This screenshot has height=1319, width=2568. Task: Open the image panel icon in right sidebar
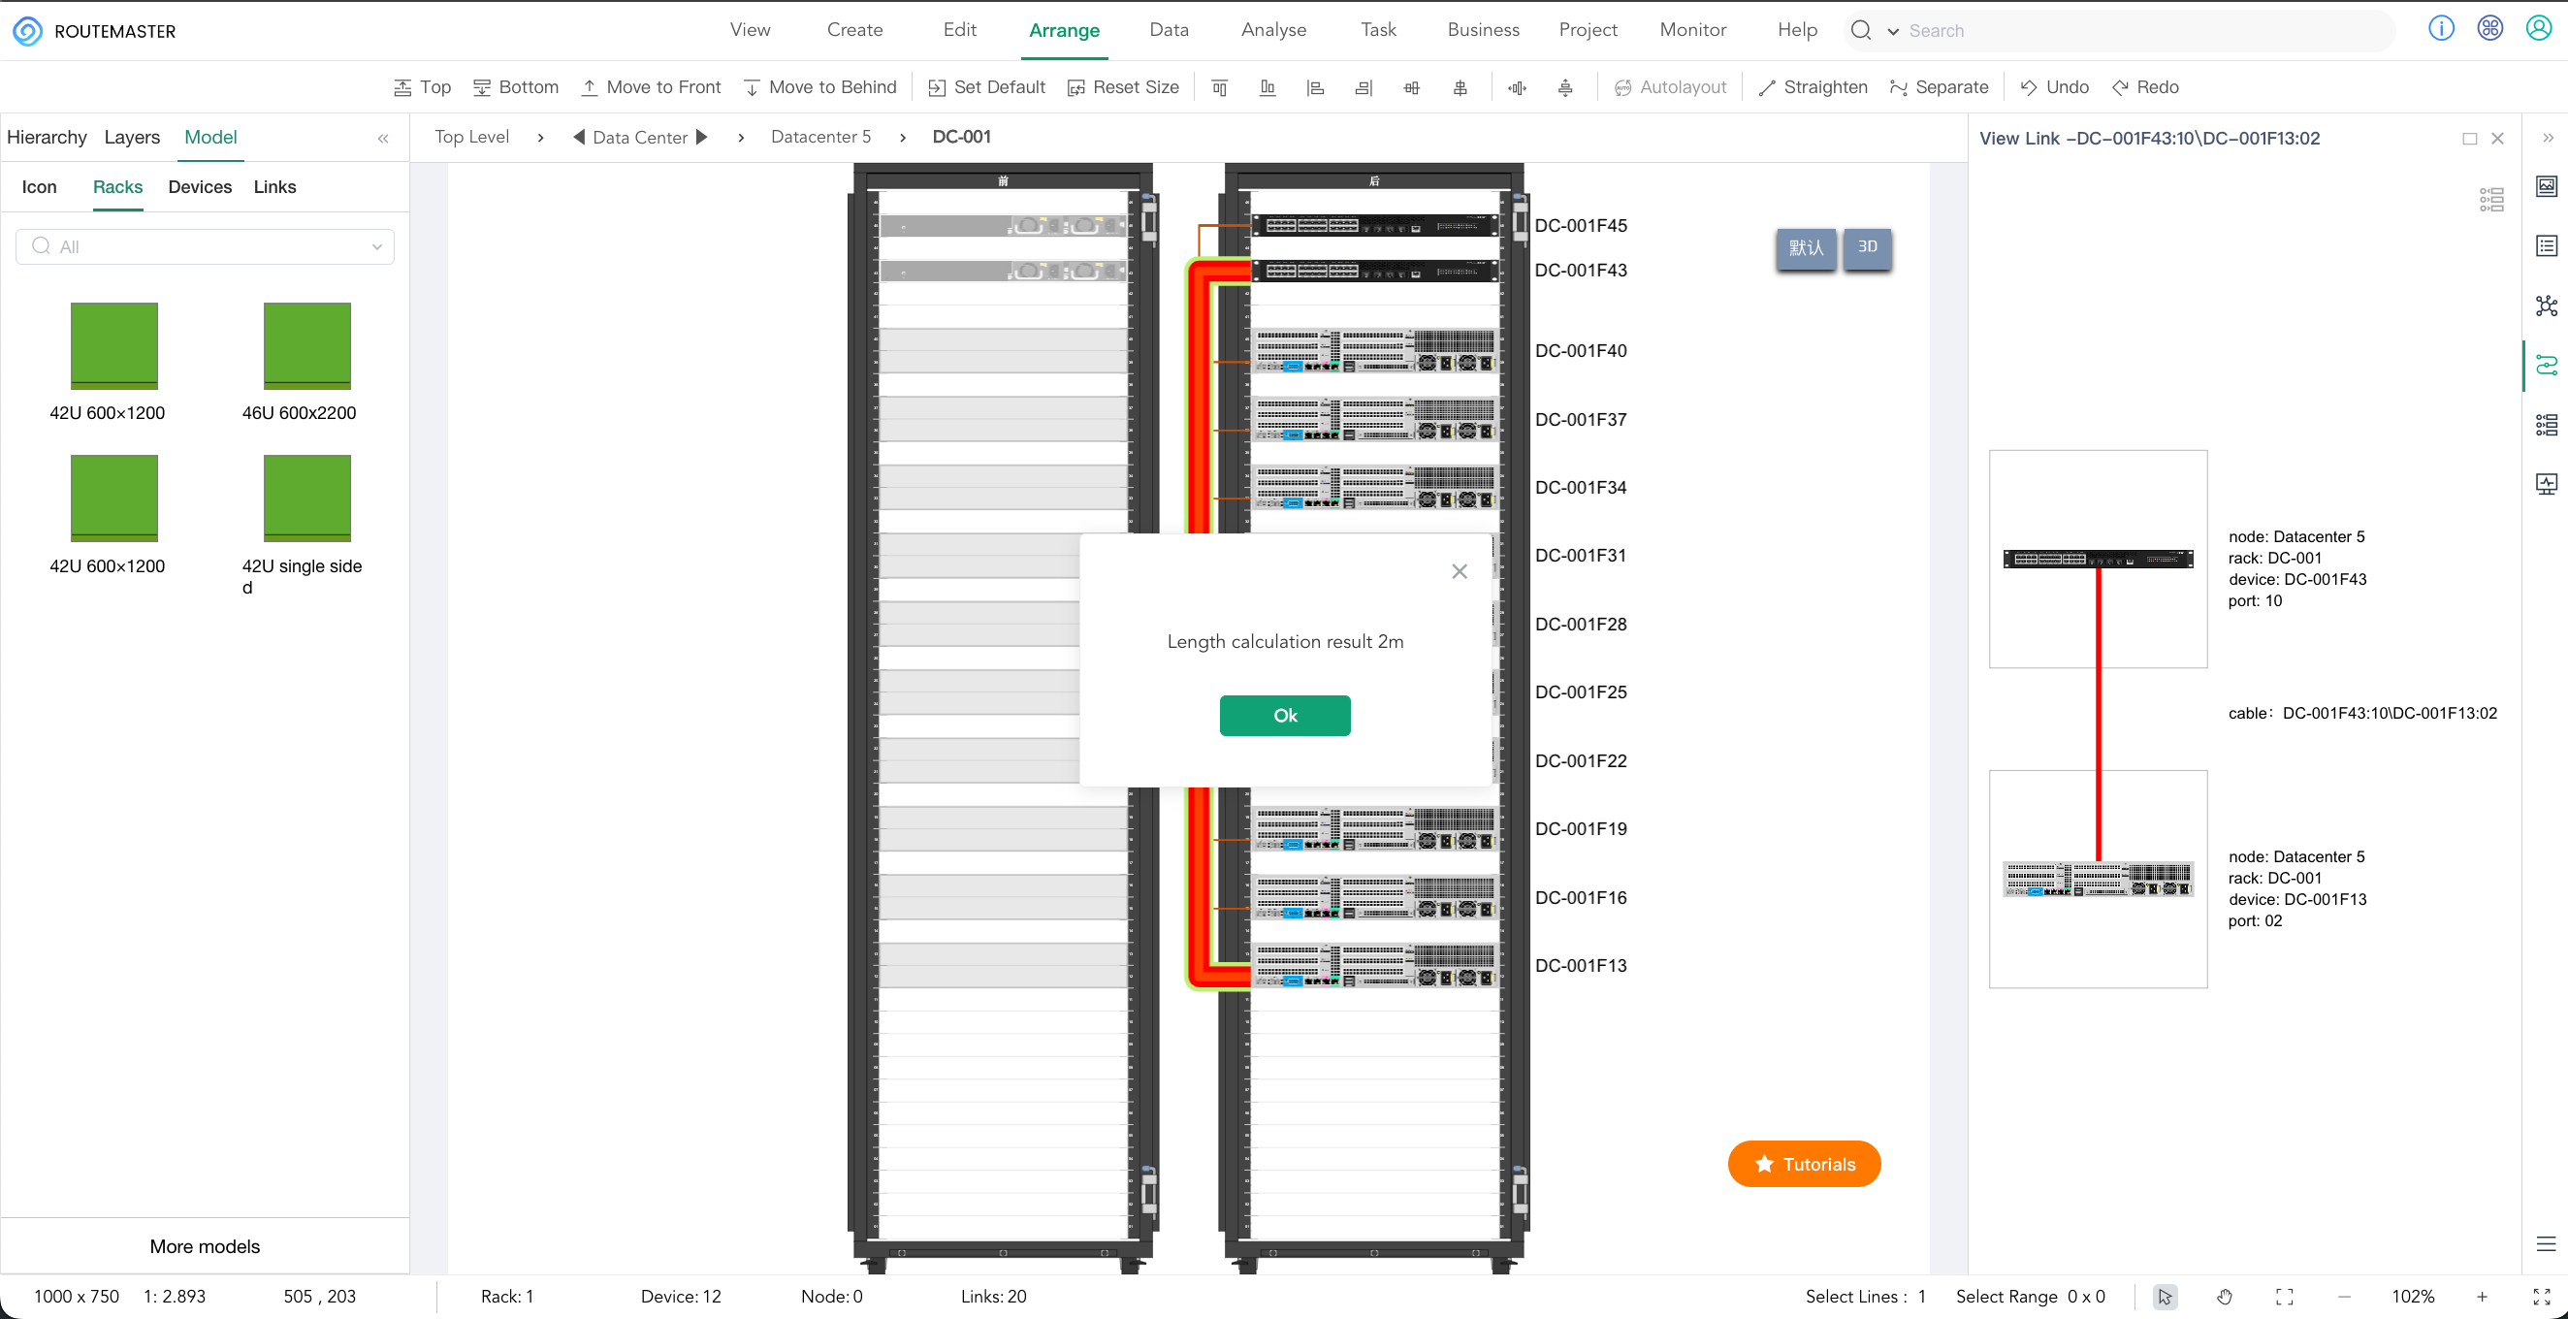pyautogui.click(x=2546, y=186)
